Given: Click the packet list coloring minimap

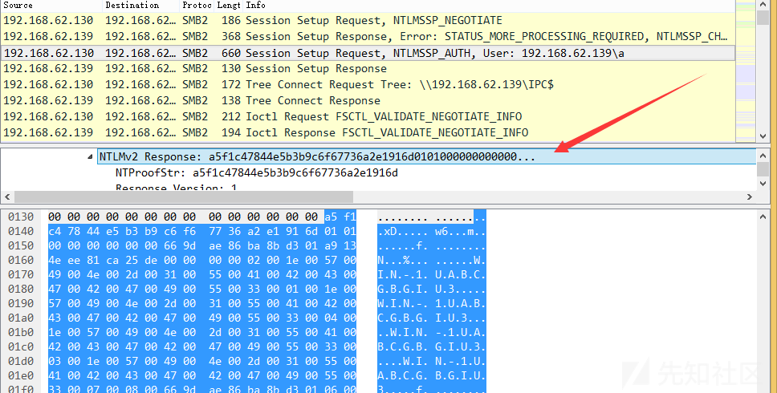Looking at the screenshot, I should [745, 71].
